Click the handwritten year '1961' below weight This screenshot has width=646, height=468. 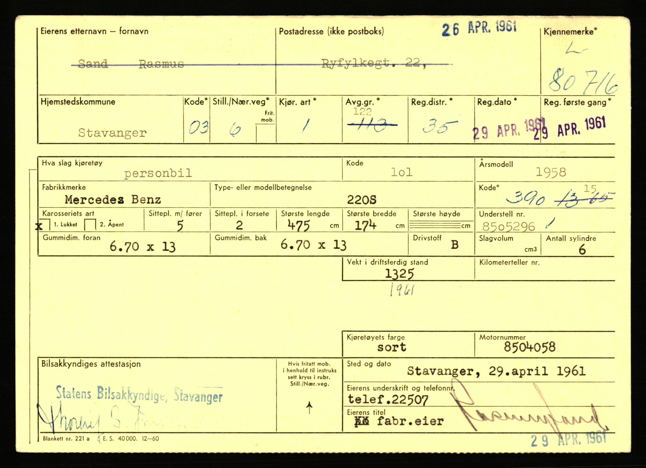402,290
